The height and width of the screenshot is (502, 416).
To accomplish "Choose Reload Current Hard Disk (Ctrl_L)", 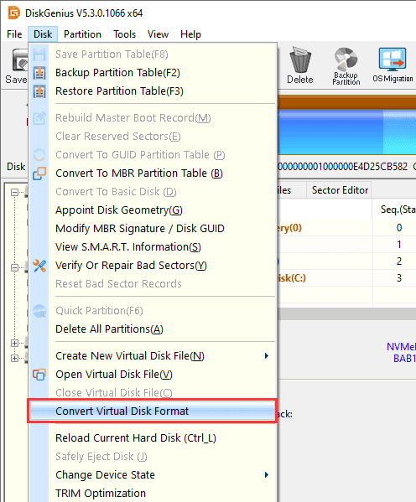I will coord(153,438).
